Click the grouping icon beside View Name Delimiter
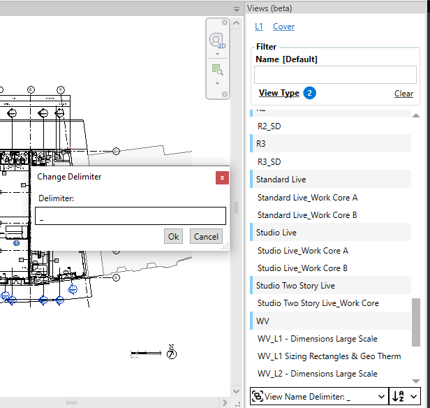 tap(257, 396)
